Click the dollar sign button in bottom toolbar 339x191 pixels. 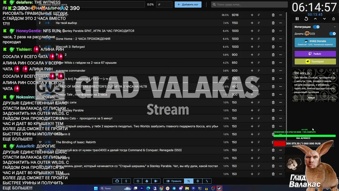pos(126,181)
